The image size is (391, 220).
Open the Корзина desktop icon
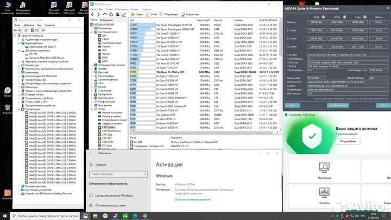click(x=7, y=109)
